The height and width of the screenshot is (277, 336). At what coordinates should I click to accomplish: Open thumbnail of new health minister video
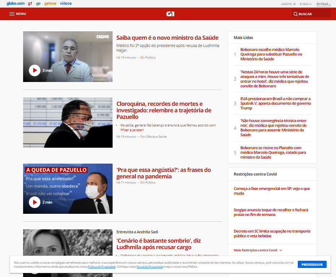(x=68, y=57)
